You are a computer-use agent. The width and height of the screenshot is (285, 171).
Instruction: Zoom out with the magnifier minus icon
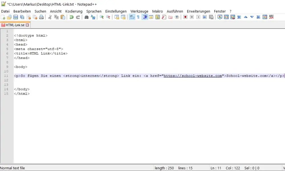pyautogui.click(x=108, y=17)
